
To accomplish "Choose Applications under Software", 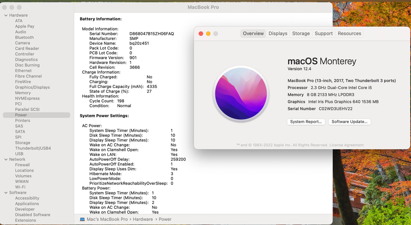I will 27,204.
